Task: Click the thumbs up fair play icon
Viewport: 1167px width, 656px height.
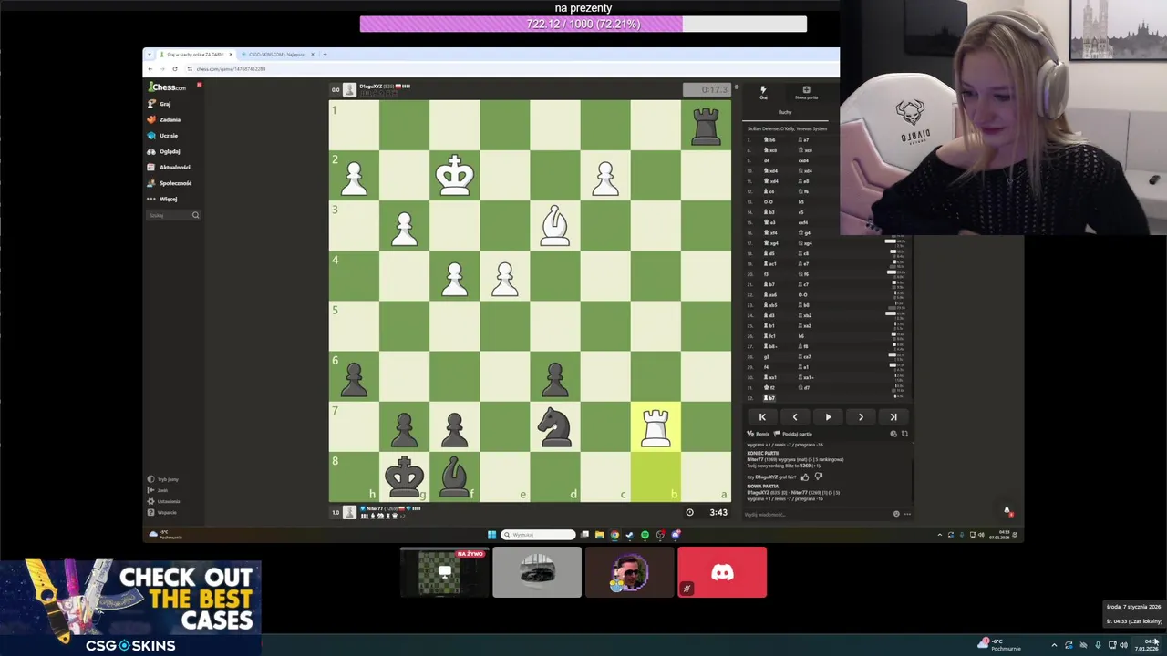Action: tap(805, 477)
